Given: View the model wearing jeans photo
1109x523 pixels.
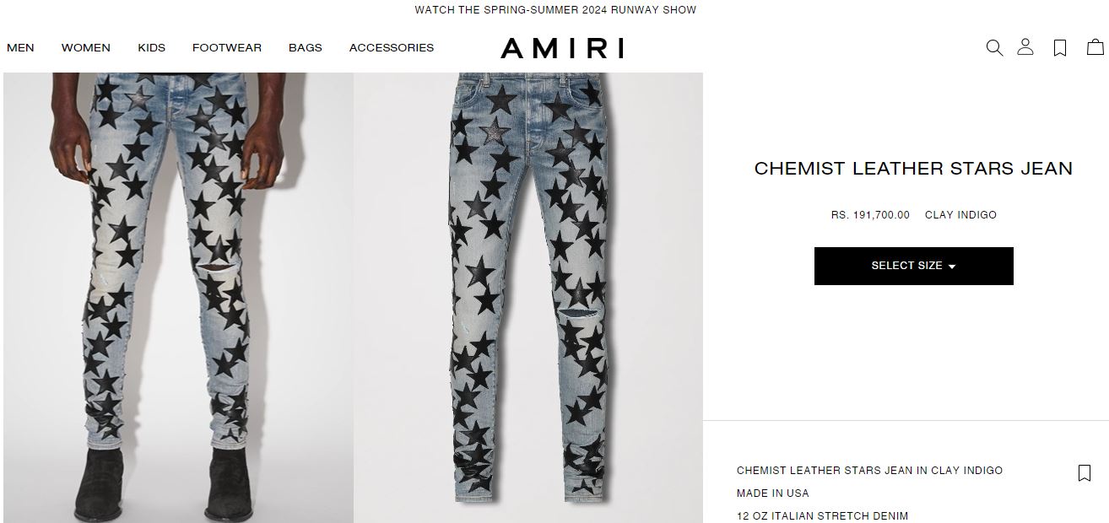Looking at the screenshot, I should [x=178, y=298].
